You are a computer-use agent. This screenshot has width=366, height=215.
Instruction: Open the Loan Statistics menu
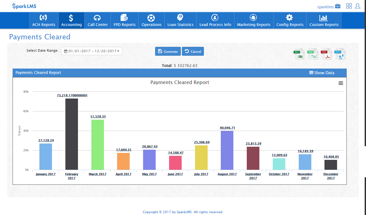(x=180, y=20)
